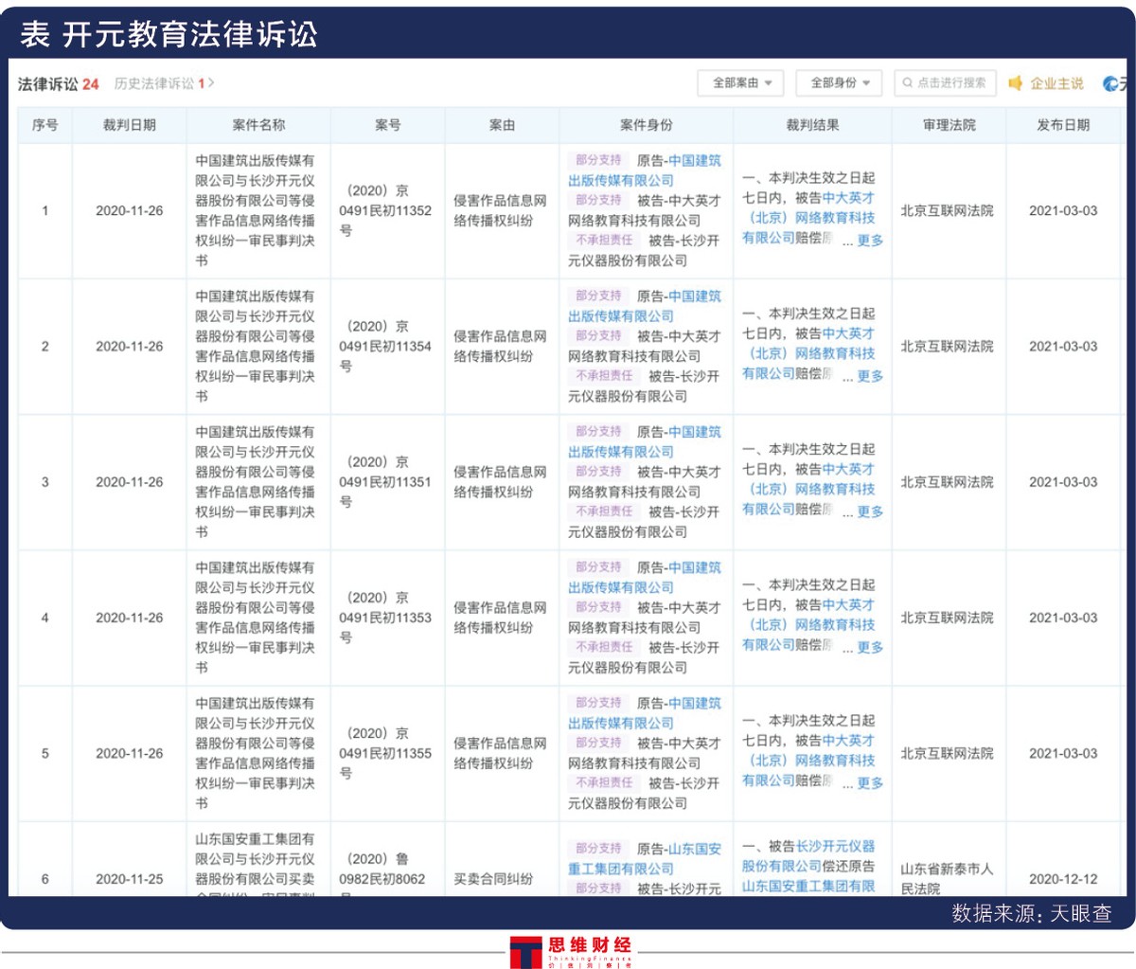Select case number (2020)京0491民初11353号

pyautogui.click(x=385, y=618)
